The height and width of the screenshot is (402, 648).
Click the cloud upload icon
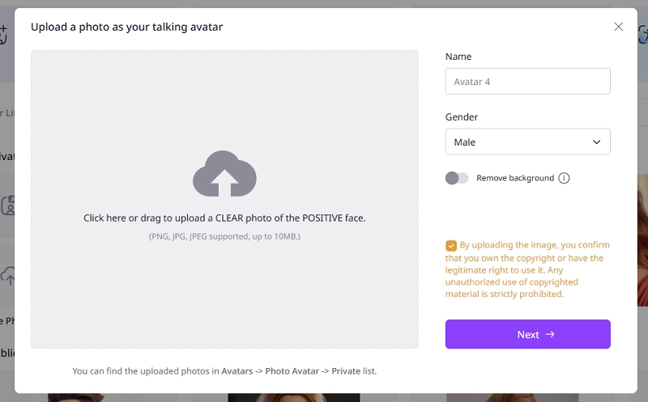pyautogui.click(x=224, y=173)
